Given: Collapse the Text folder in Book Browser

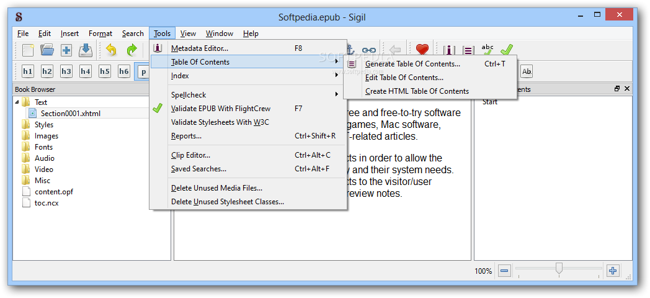Looking at the screenshot, I should coord(17,102).
